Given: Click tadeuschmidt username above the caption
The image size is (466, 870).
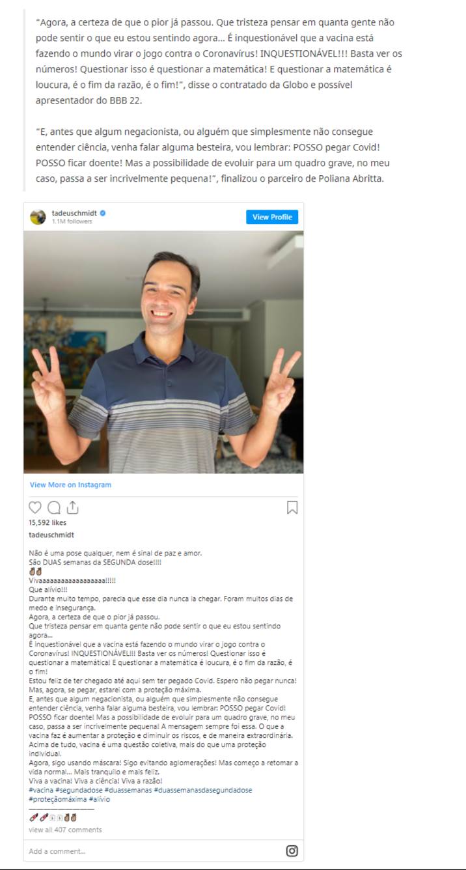Looking at the screenshot, I should (51, 535).
